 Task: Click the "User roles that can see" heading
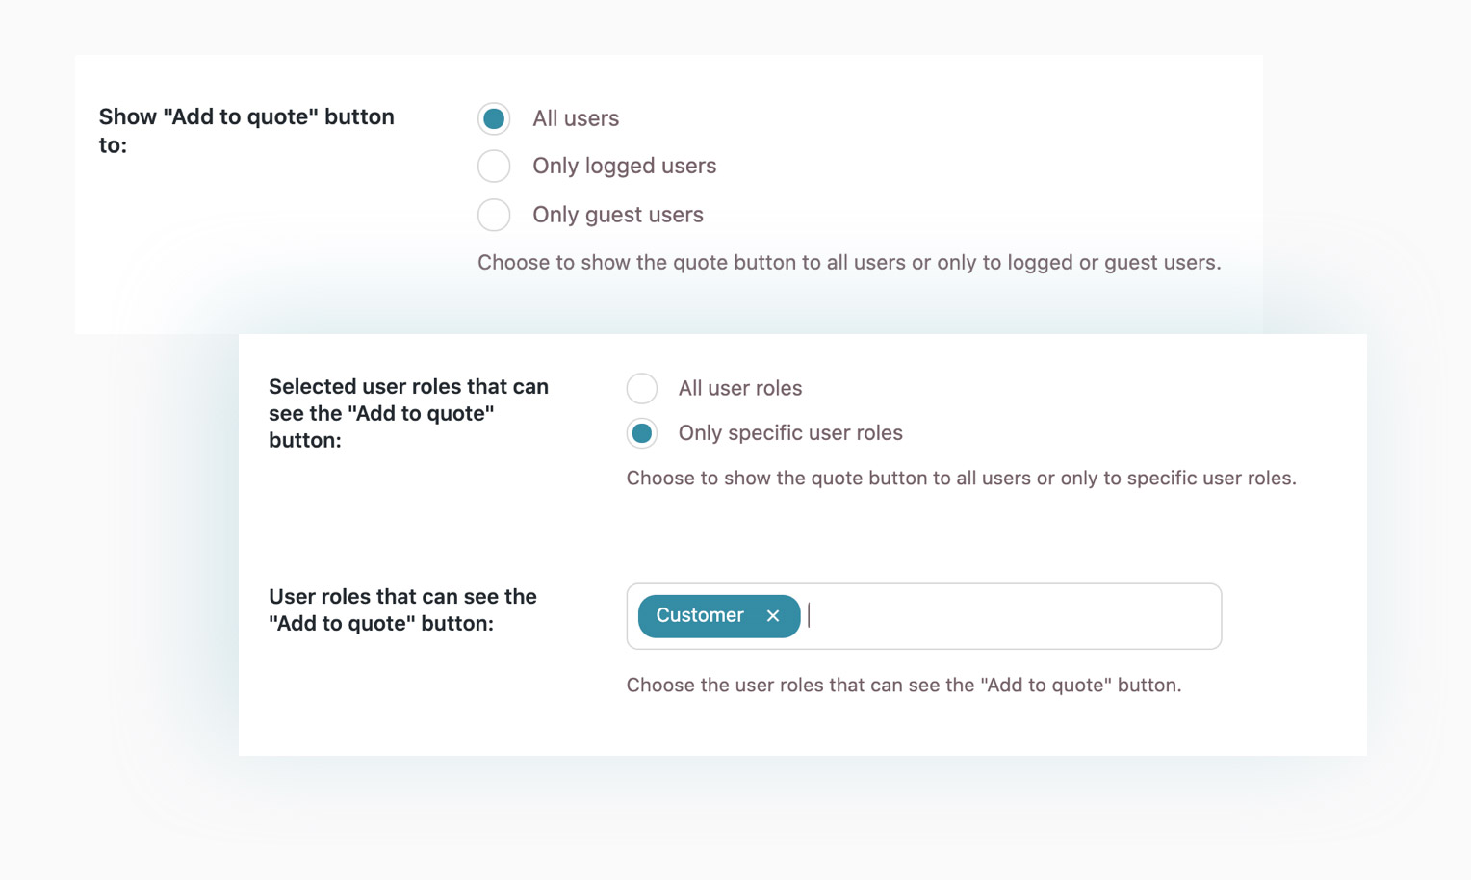coord(402,609)
